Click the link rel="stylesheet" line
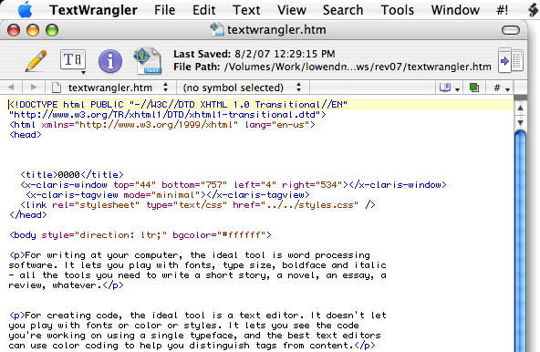Viewport: 540px width, 352px height. click(x=198, y=205)
